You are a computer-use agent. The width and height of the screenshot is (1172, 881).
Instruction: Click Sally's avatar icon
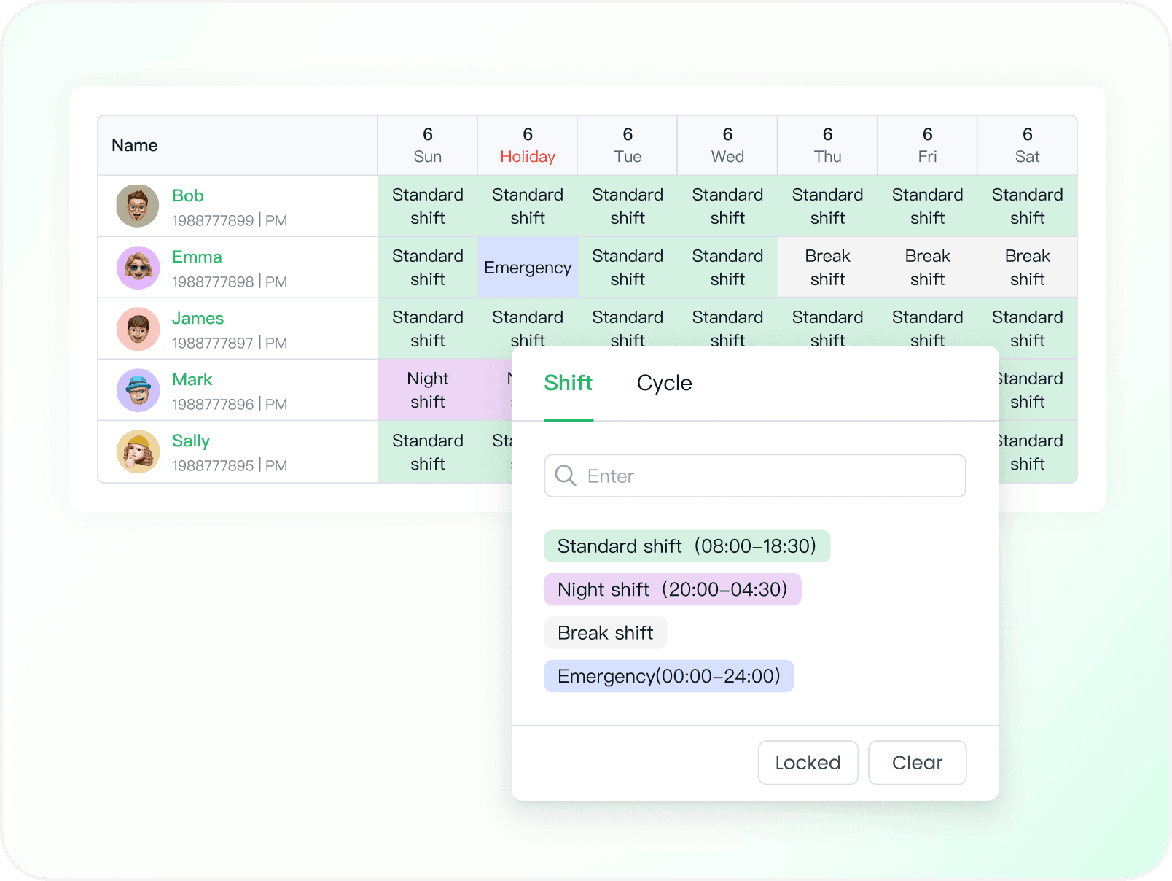tap(138, 451)
